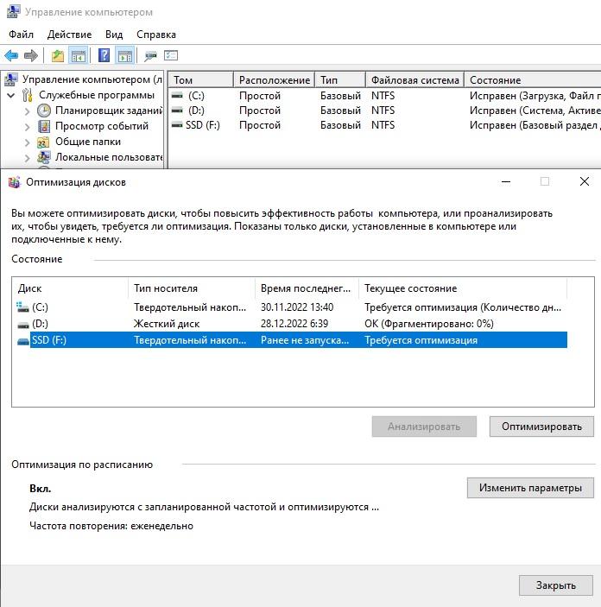Click the Служебные программы tools icon

pos(27,95)
